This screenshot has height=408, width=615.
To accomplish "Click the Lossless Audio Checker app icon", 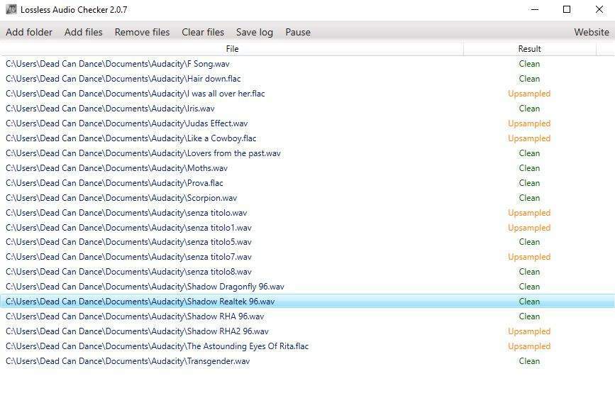I will [x=11, y=9].
